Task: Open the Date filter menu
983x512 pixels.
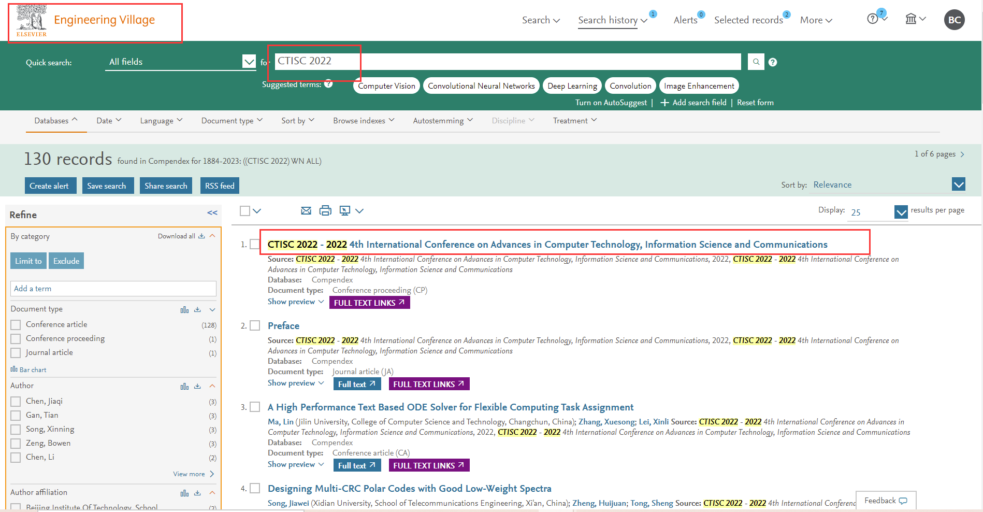Action: coord(109,120)
